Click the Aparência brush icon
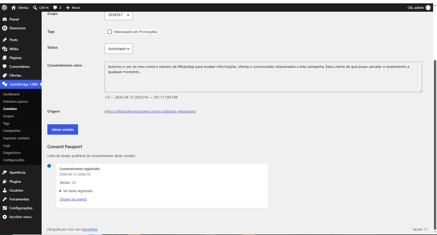 click(x=5, y=172)
